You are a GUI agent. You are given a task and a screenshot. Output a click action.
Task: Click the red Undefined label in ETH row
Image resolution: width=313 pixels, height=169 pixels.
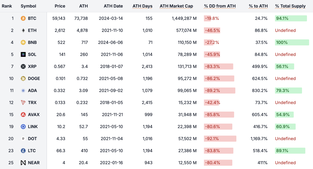click(x=285, y=30)
